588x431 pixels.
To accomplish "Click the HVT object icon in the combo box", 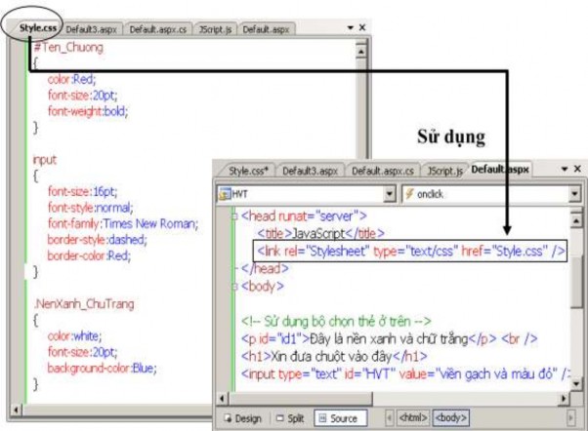I will coord(225,194).
